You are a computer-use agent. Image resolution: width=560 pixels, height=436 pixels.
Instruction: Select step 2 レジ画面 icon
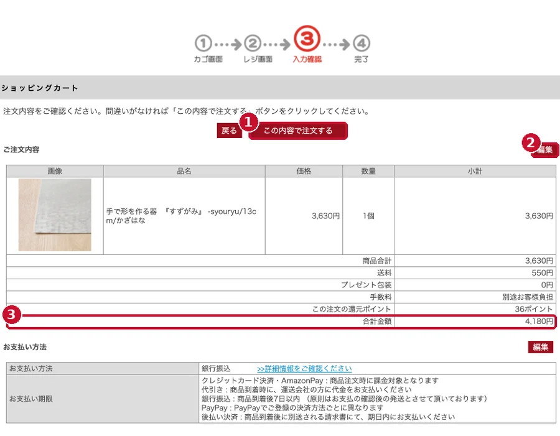tap(253, 44)
